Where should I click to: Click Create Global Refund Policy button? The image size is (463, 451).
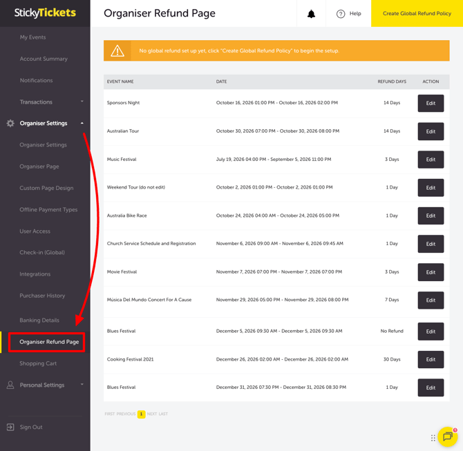click(417, 13)
